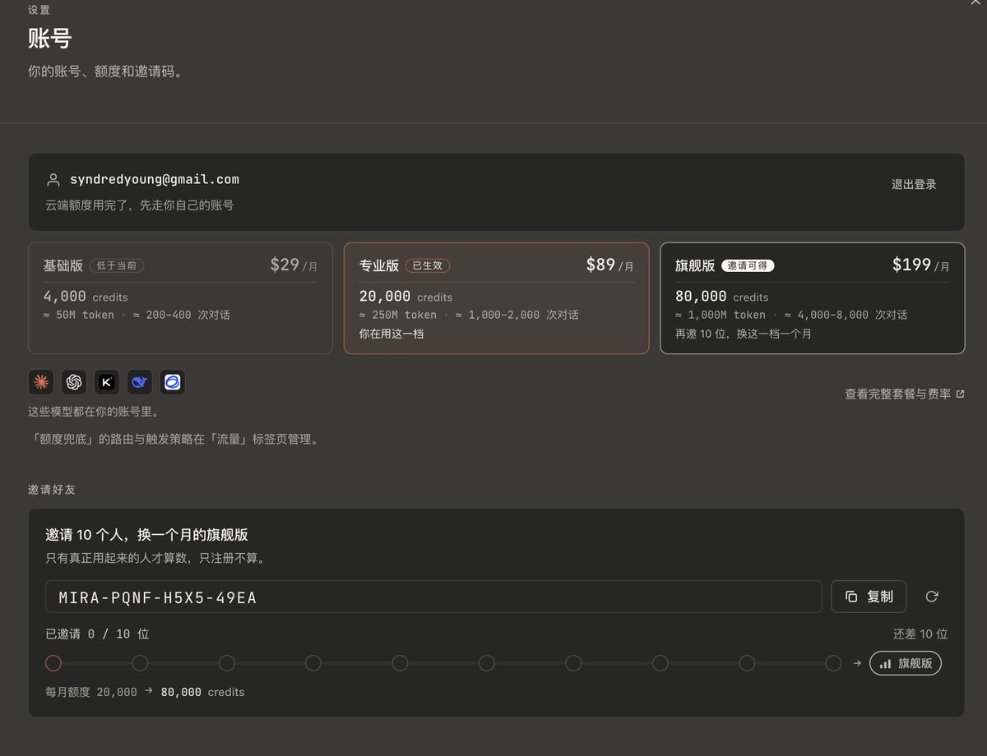This screenshot has width=987, height=756.
Task: Select the 基础版 $29 plan card
Action: pos(180,298)
